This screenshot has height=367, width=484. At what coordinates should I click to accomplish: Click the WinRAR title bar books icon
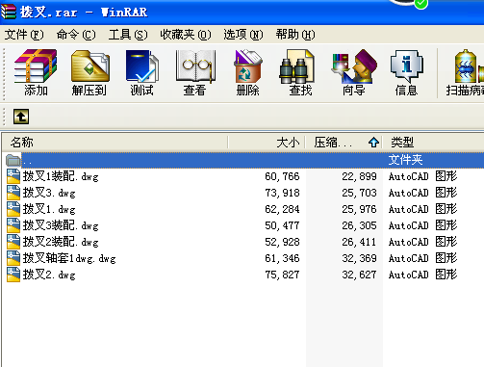point(9,13)
